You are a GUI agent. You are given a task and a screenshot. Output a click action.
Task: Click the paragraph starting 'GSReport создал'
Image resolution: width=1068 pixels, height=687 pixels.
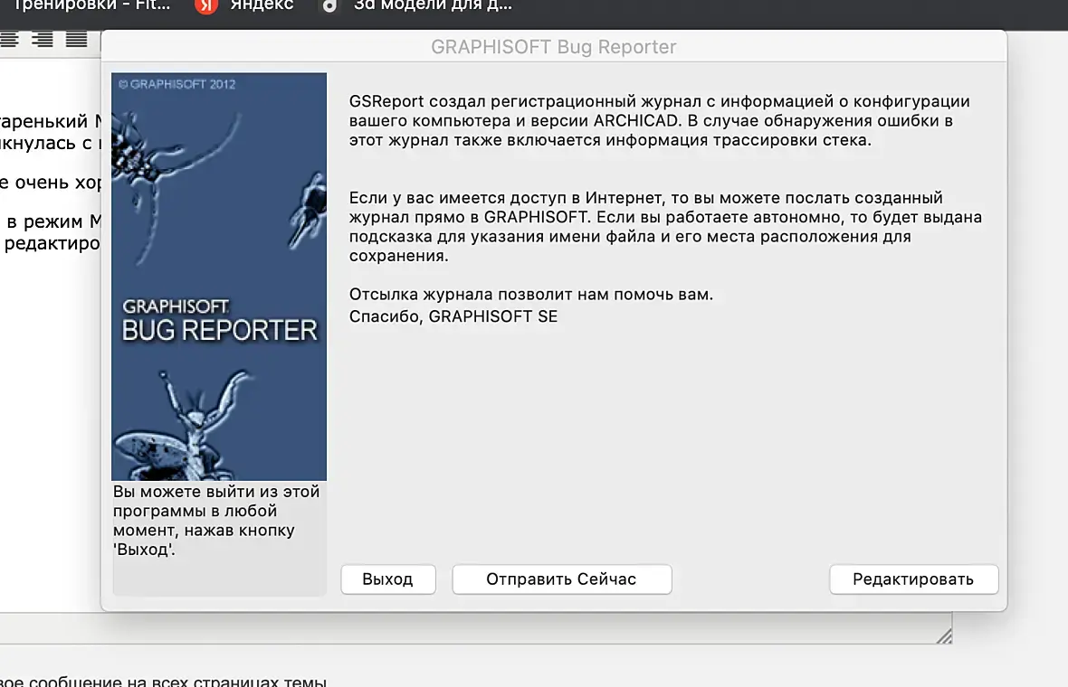pos(659,120)
